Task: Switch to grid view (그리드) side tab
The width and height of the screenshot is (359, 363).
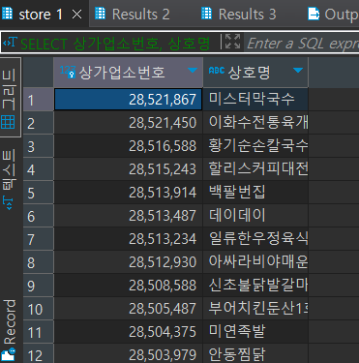Action: click(x=10, y=98)
